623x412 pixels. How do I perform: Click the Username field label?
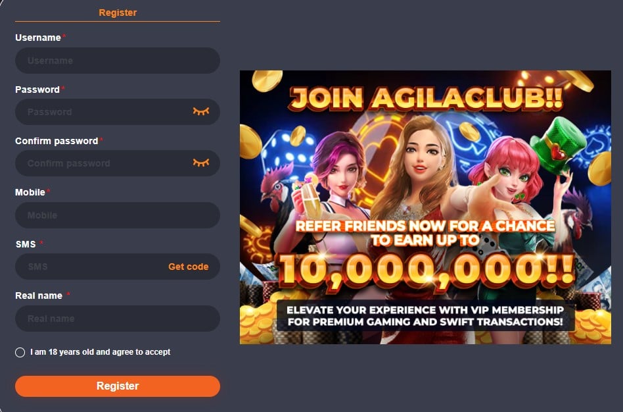pyautogui.click(x=38, y=38)
